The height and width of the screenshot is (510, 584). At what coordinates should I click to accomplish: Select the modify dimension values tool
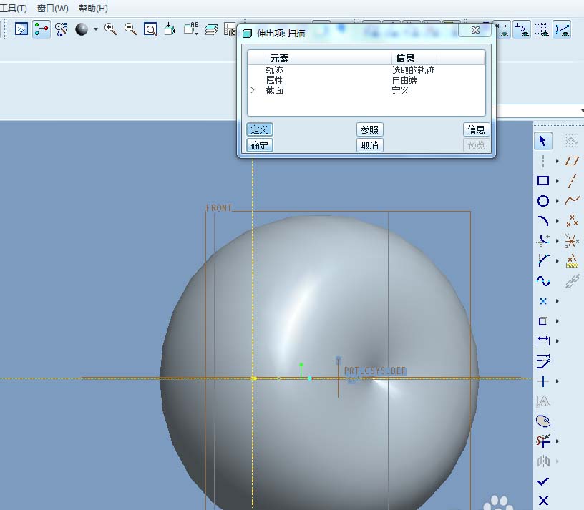543,361
